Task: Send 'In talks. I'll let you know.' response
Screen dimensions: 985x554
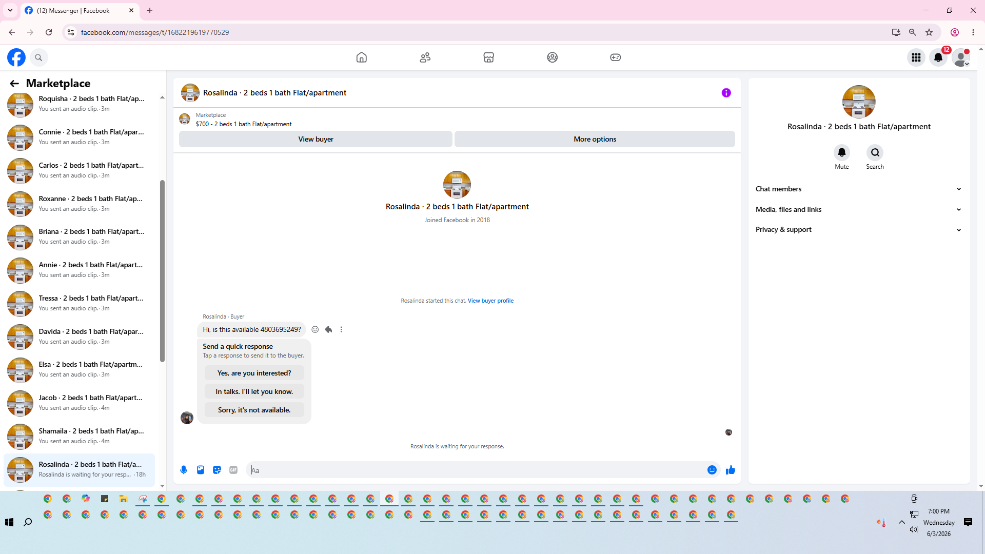Action: click(x=254, y=391)
